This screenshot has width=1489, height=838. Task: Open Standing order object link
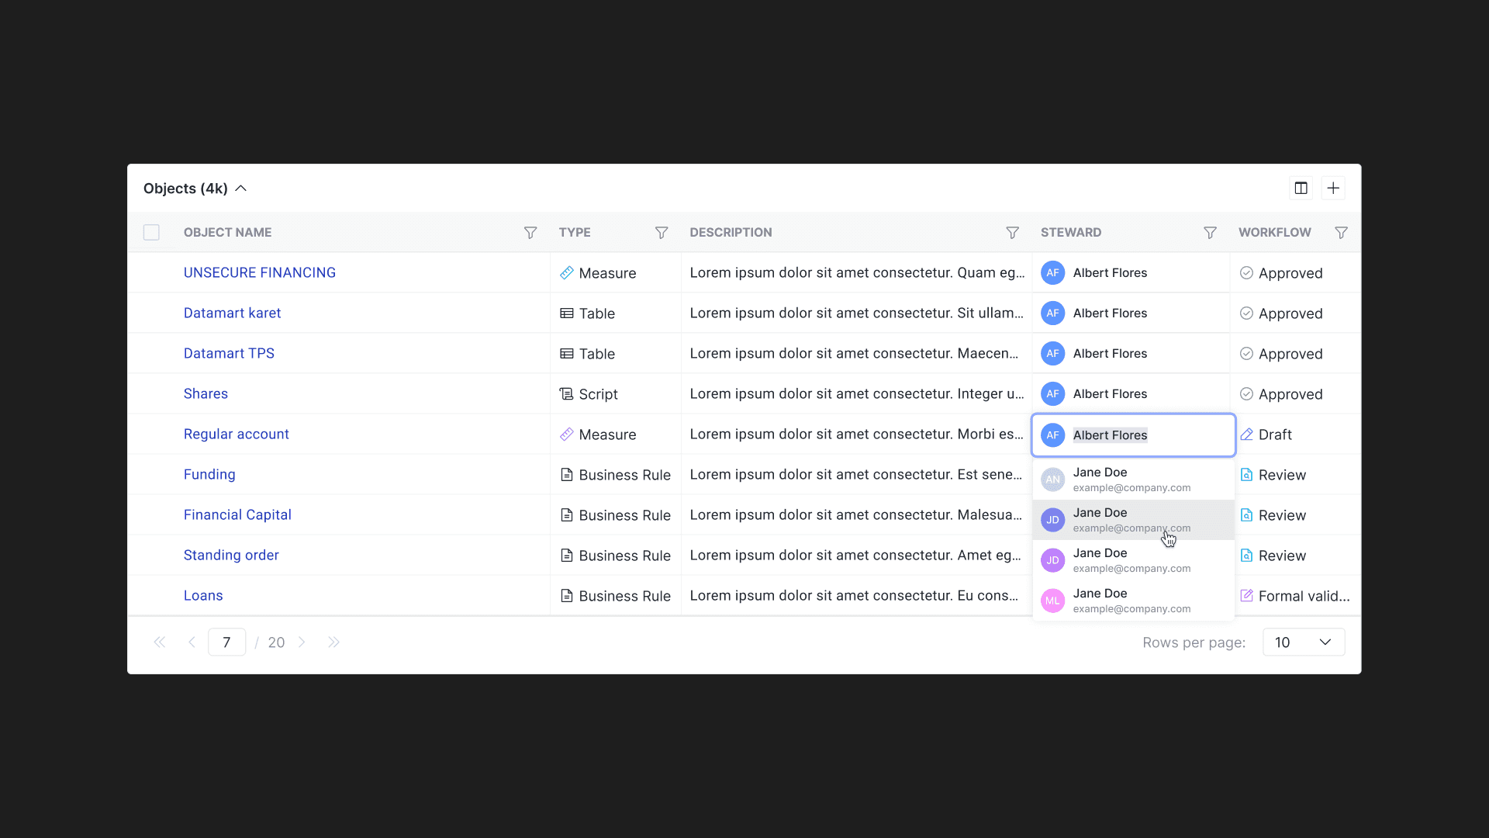coord(231,556)
